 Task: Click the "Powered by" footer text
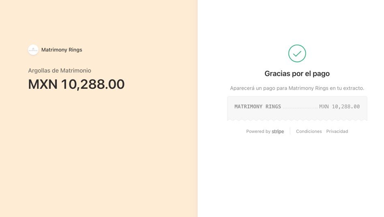click(x=258, y=131)
